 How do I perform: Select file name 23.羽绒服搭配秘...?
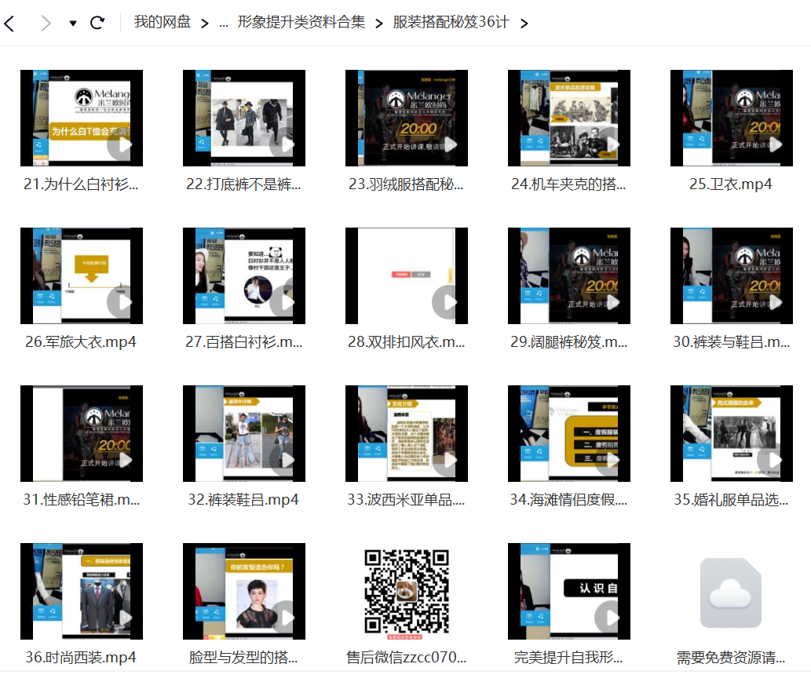[x=406, y=184]
